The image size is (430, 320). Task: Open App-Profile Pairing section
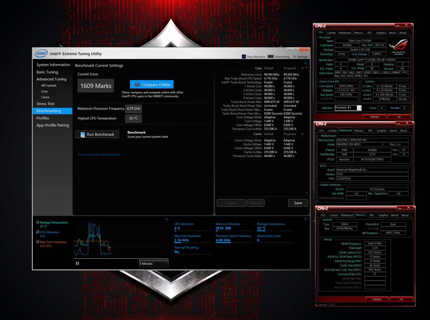(x=53, y=125)
